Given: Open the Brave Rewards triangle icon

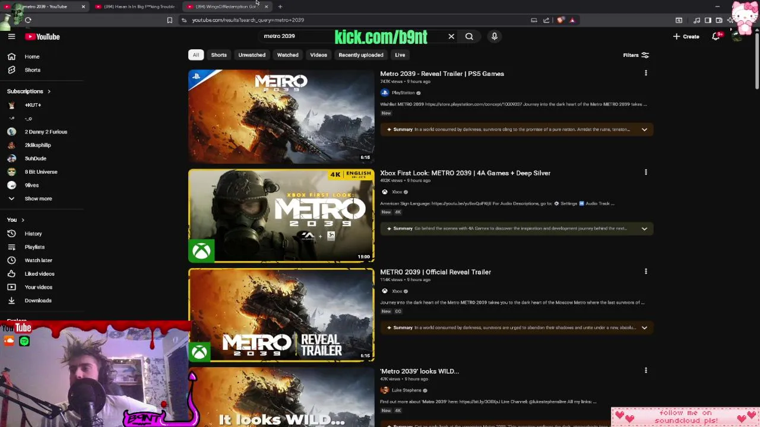Looking at the screenshot, I should 572,20.
